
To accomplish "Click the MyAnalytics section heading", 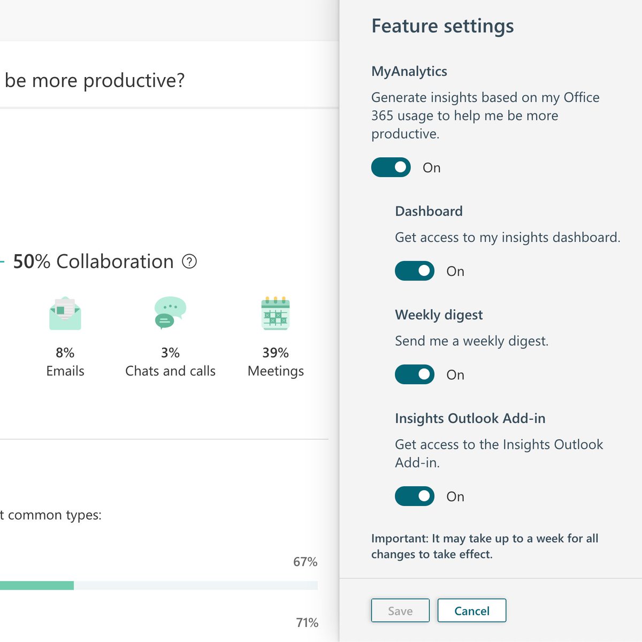I will [409, 72].
